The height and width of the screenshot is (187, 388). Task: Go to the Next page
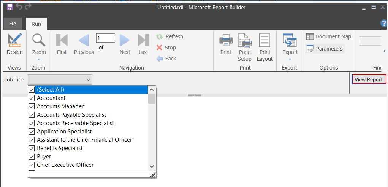[125, 44]
